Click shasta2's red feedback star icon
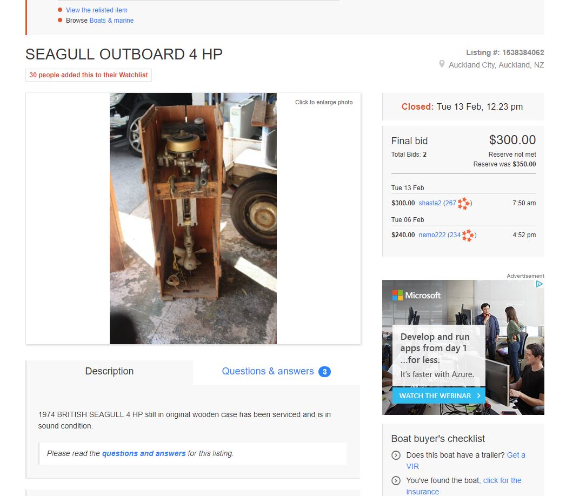The height and width of the screenshot is (496, 566). point(463,204)
